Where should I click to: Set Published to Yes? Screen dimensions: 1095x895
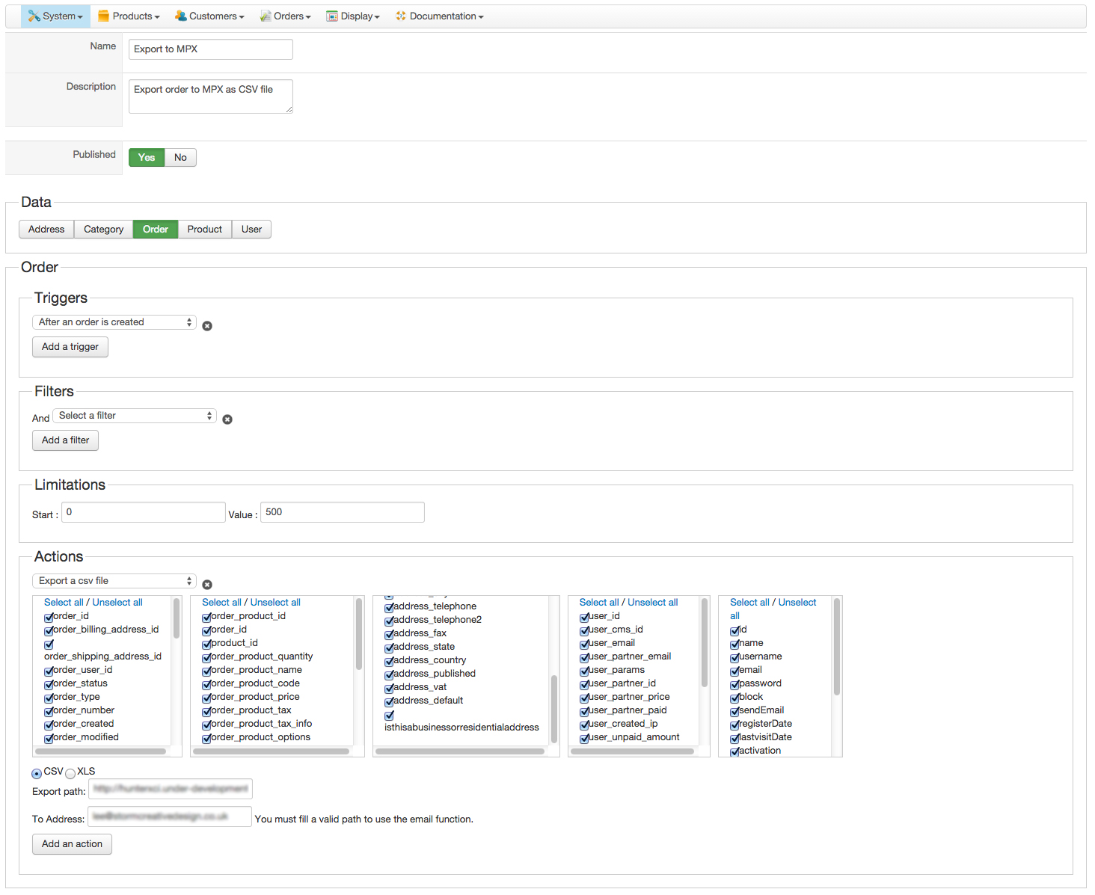(x=147, y=158)
